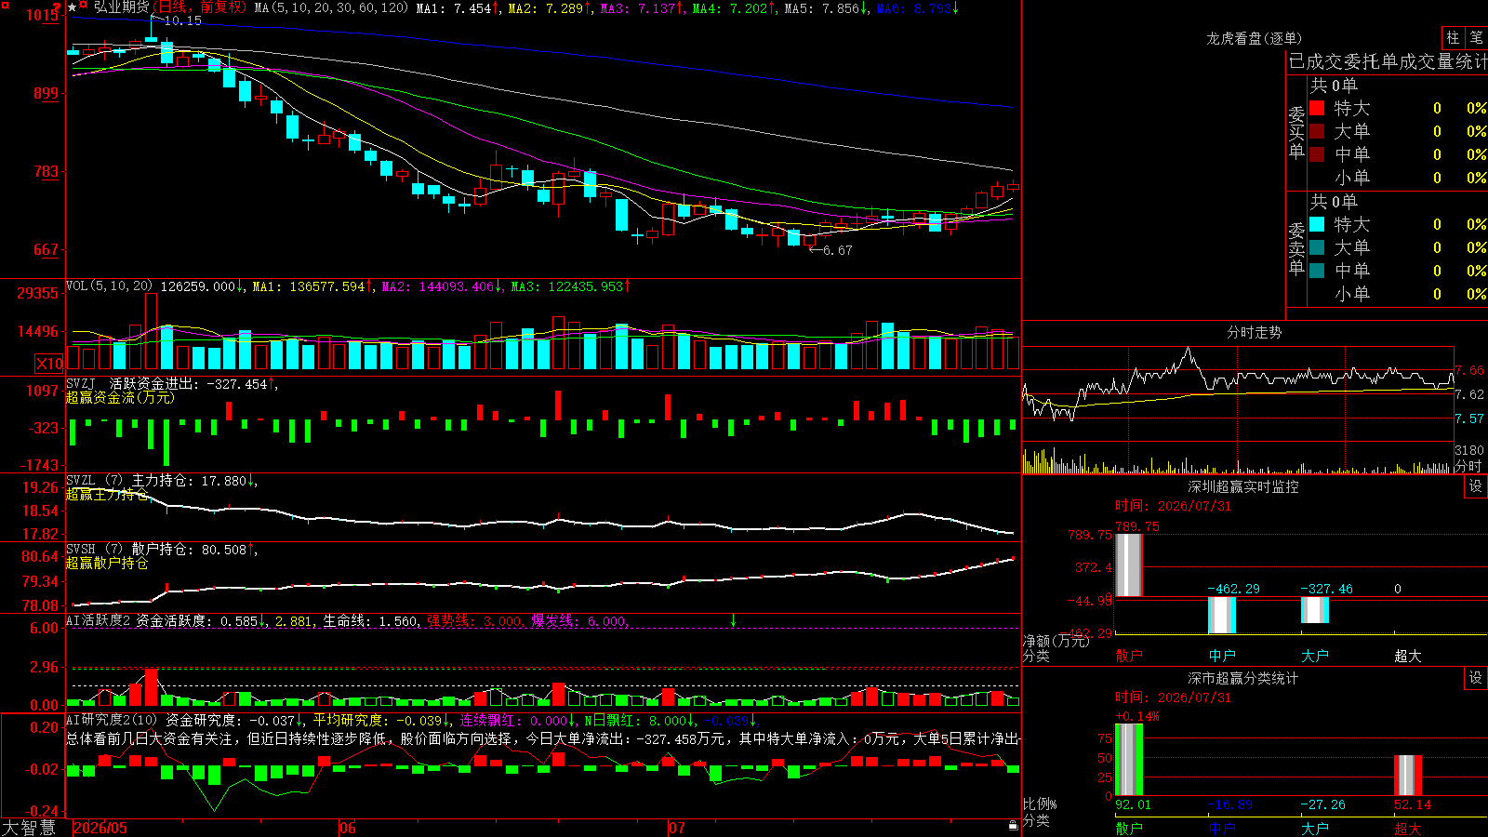
Task: Click the red 特大 buy order swatch
Action: point(1317,108)
